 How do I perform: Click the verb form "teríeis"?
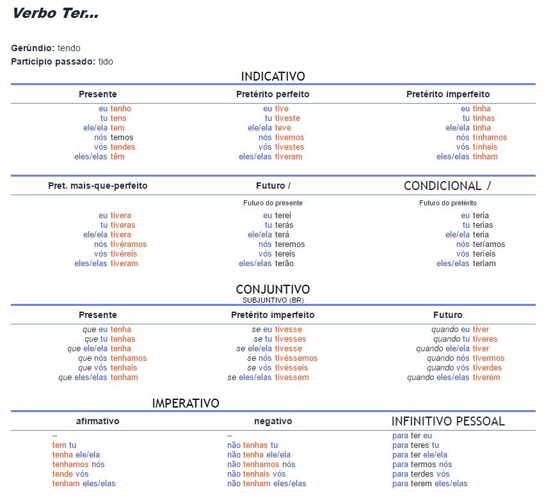(484, 254)
